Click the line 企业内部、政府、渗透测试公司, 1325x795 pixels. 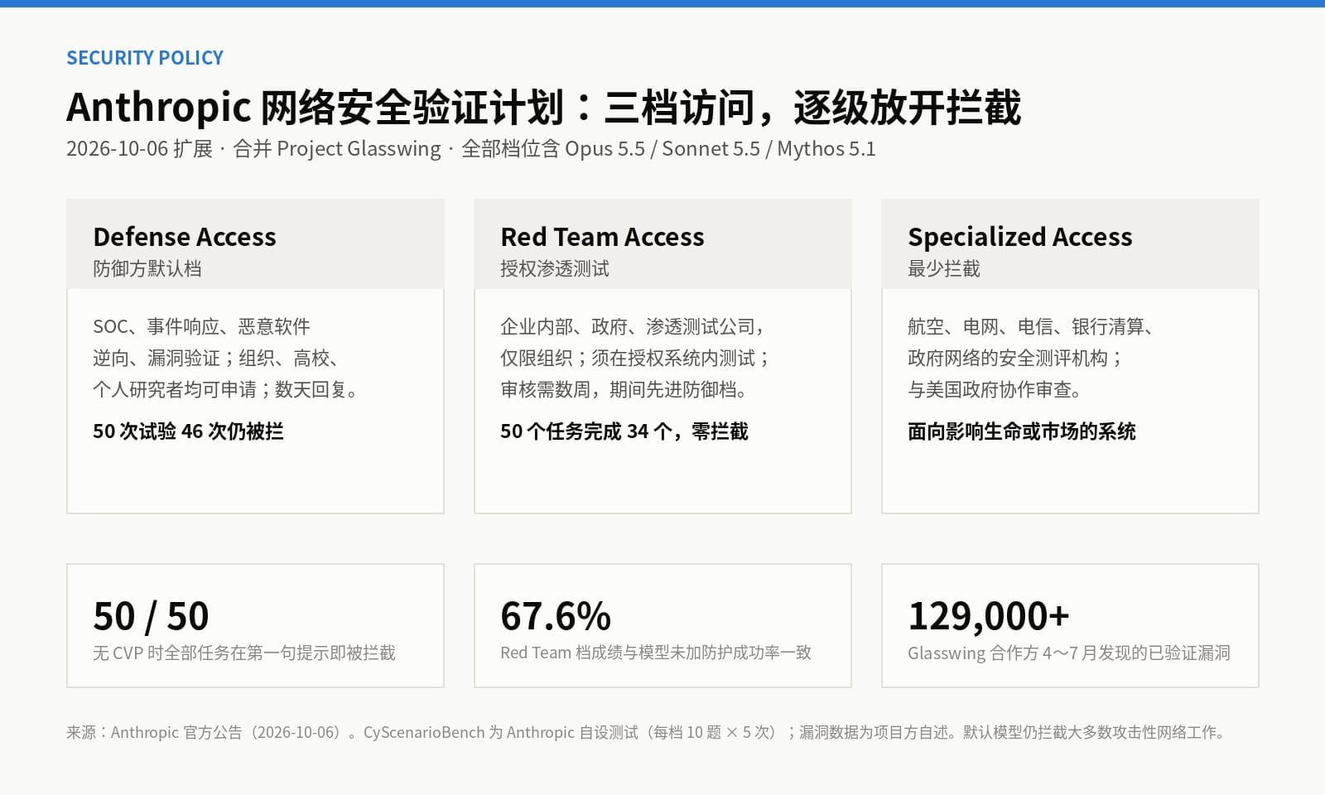(634, 326)
